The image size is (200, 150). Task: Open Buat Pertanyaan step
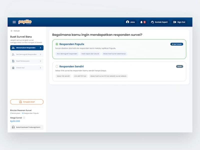click(27, 61)
